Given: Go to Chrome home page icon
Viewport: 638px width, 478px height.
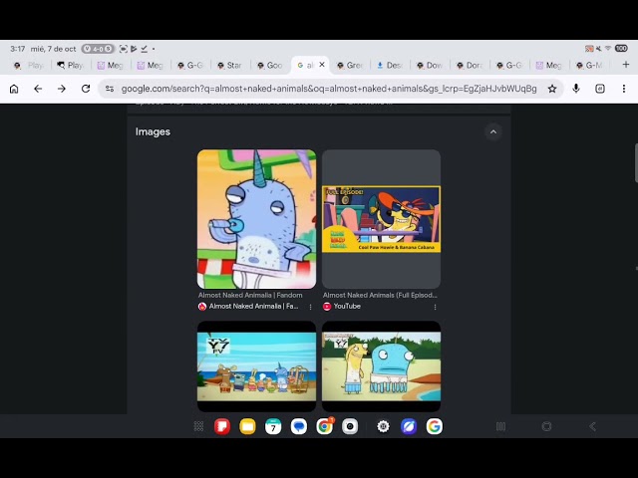Looking at the screenshot, I should (14, 89).
